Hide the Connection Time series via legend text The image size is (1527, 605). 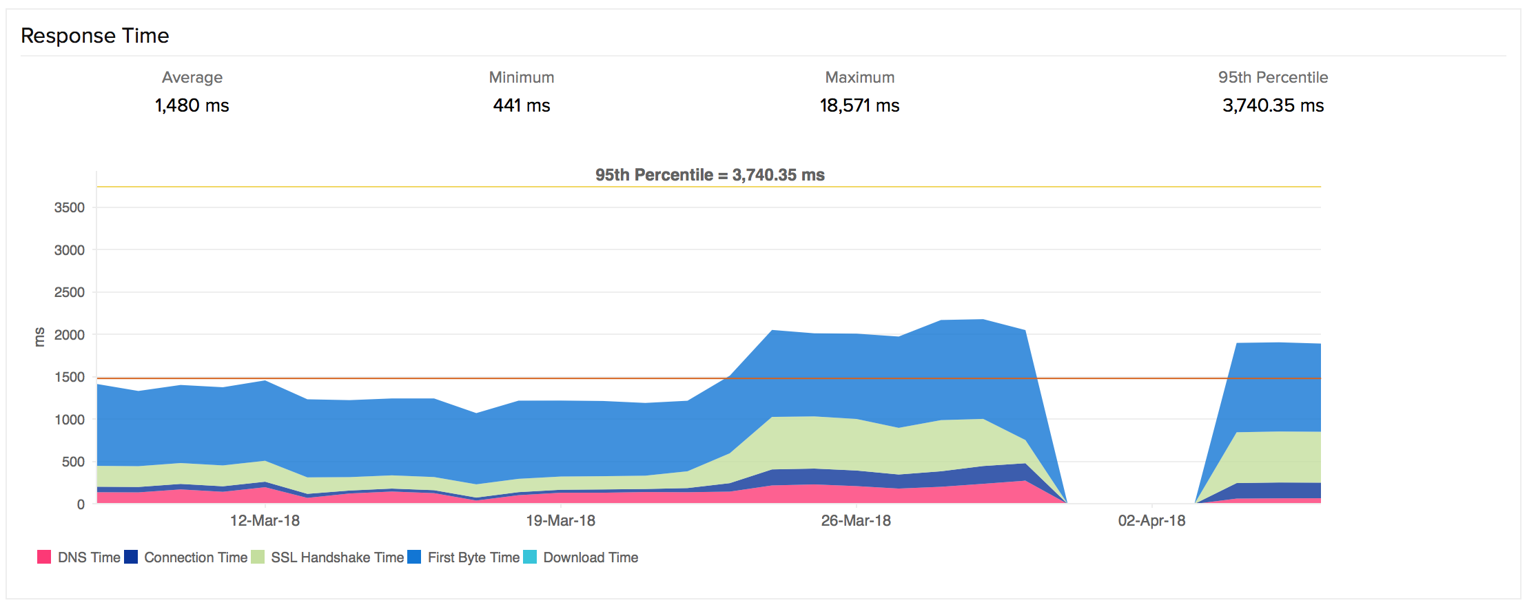(196, 557)
